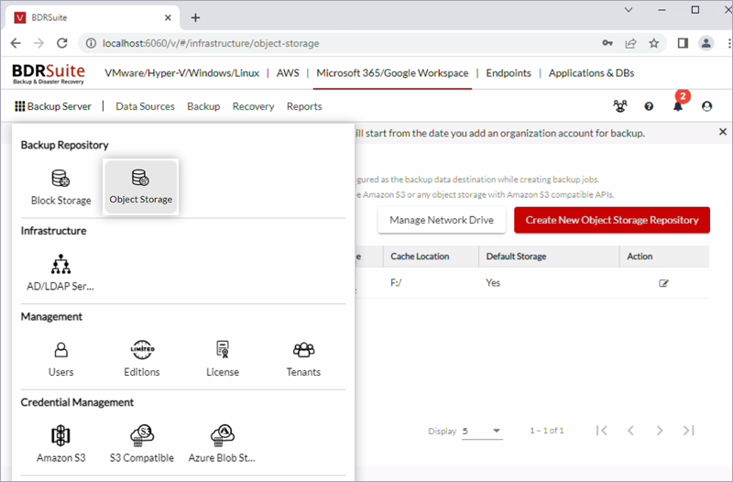
Task: Open AD/LDAP Server settings
Action: click(60, 273)
